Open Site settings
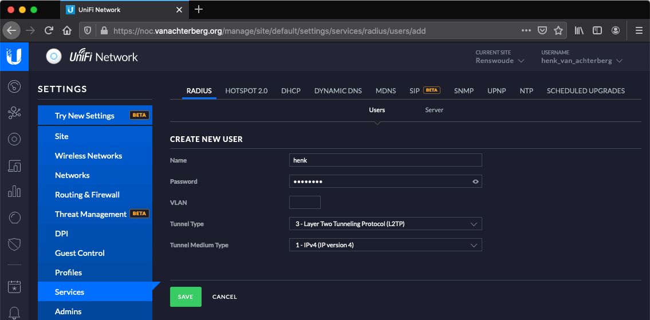Viewport: 650px width, 320px height. coord(95,136)
